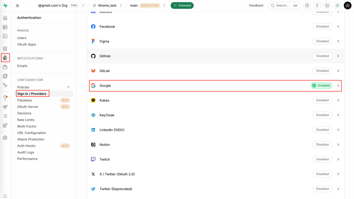354x199 pixels.
Task: Click the green Connect button
Action: [x=182, y=6]
